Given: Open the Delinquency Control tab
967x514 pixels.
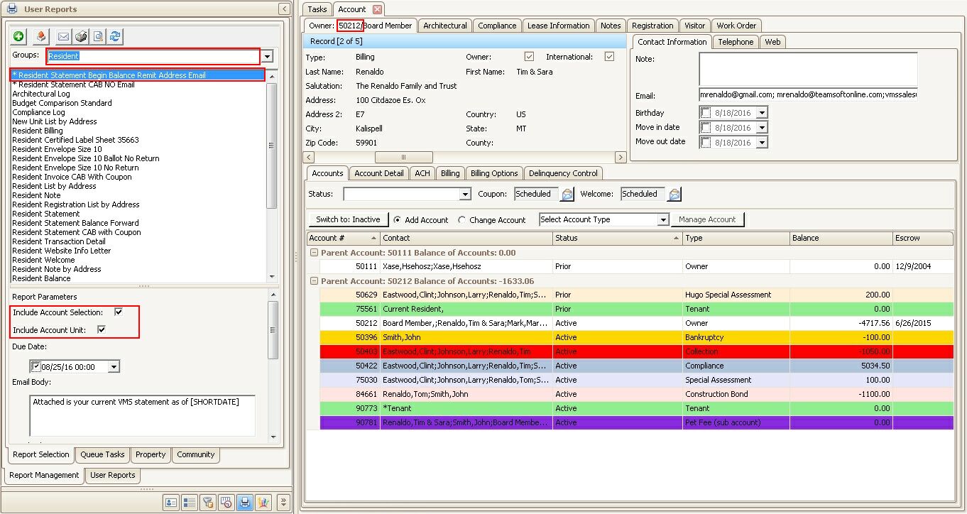Looking at the screenshot, I should coord(564,173).
